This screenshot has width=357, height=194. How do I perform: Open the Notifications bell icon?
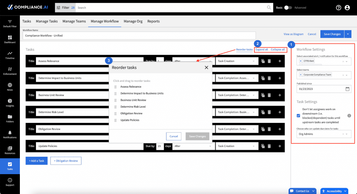pyautogui.click(x=10, y=133)
